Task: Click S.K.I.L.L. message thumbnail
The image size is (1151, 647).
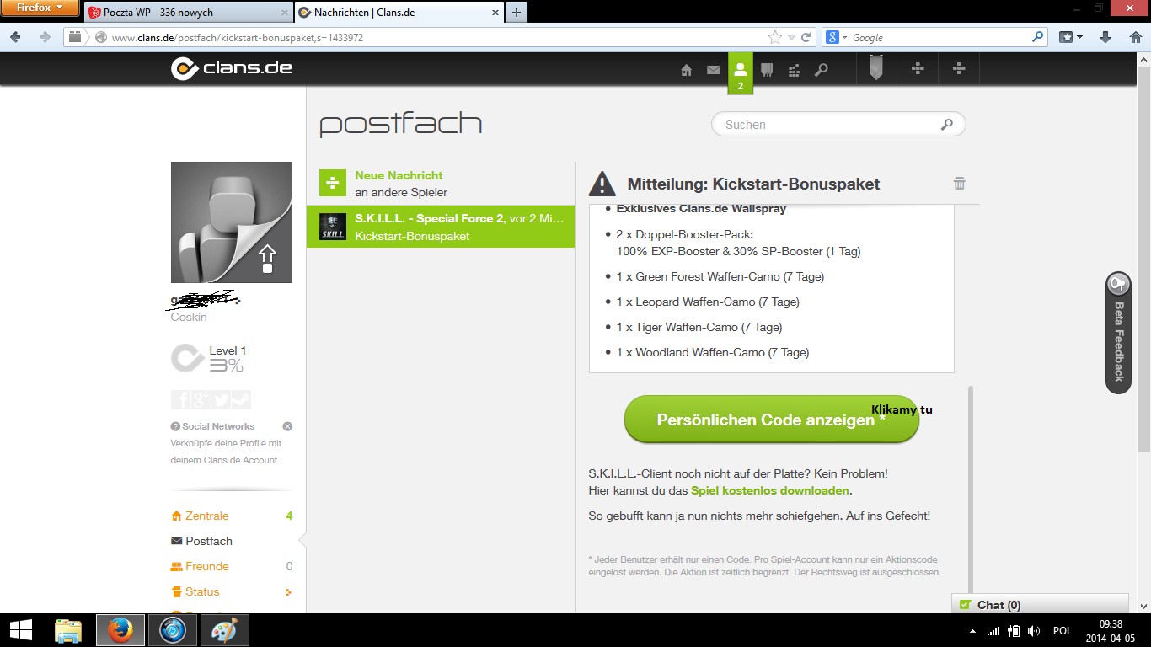Action: tap(333, 227)
